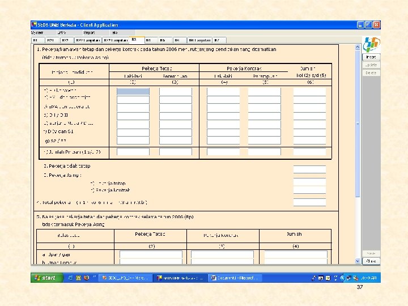Launch Firefox from quick launch
Screen dimensions: 408x306
[x=86, y=278]
